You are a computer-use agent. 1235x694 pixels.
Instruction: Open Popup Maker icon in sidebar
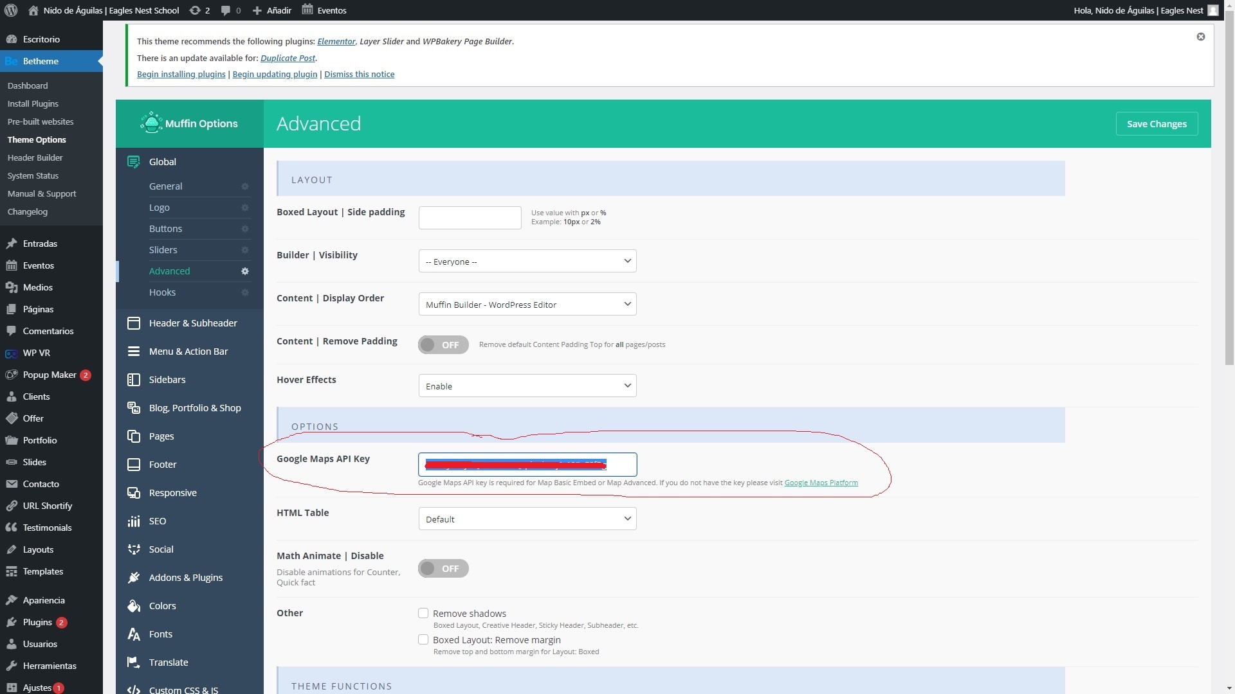pos(12,375)
